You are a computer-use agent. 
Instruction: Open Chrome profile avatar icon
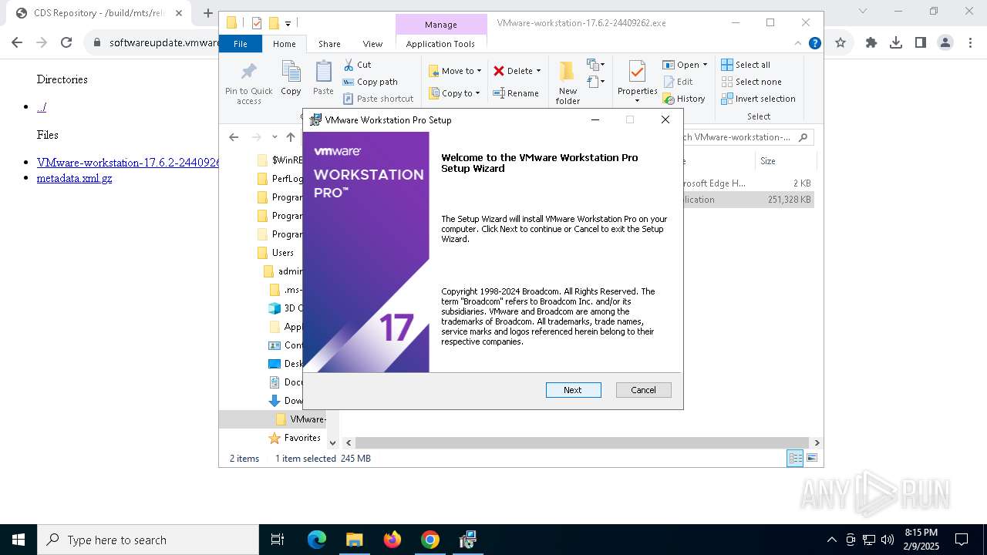pyautogui.click(x=945, y=42)
